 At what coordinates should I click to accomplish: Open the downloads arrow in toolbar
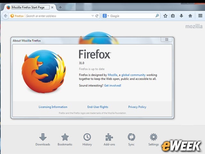tap(181, 16)
